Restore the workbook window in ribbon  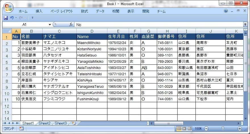click(x=238, y=11)
